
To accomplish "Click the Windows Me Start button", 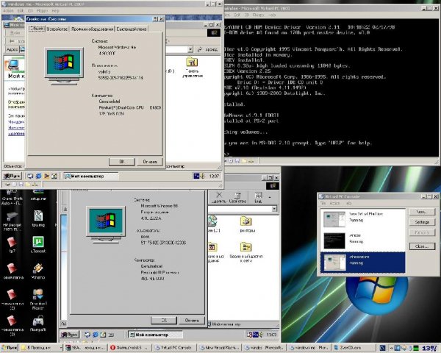I will (x=12, y=176).
